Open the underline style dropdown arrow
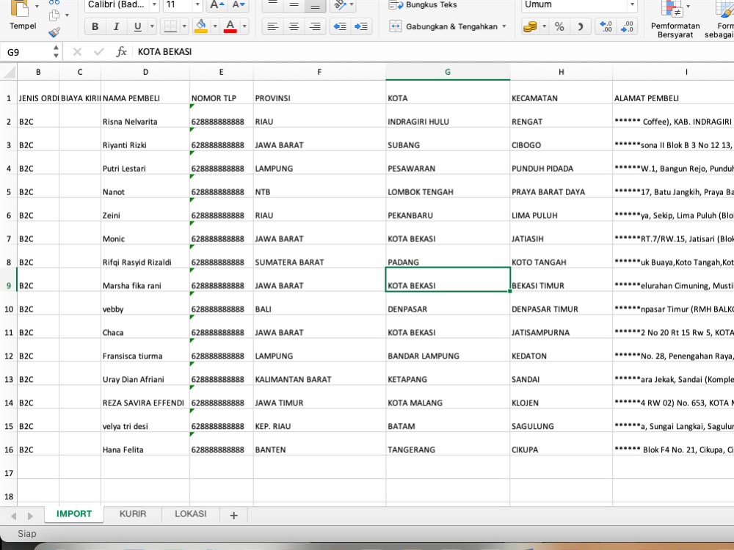734x550 pixels. click(x=152, y=26)
